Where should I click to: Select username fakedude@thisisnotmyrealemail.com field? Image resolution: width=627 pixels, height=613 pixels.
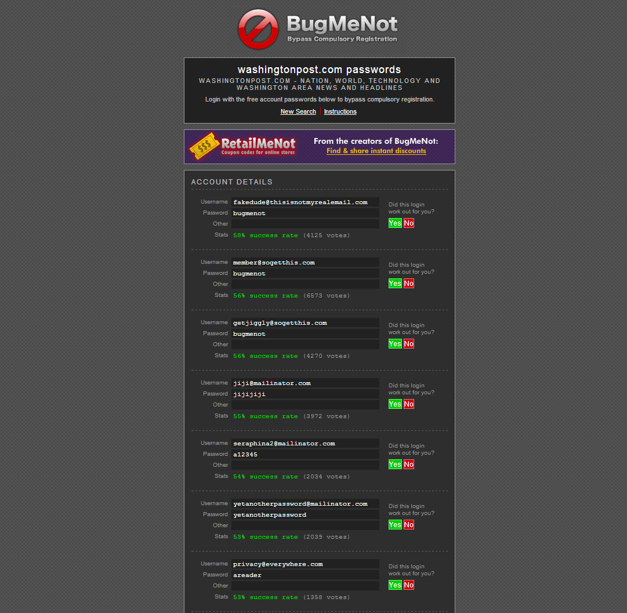(x=305, y=202)
